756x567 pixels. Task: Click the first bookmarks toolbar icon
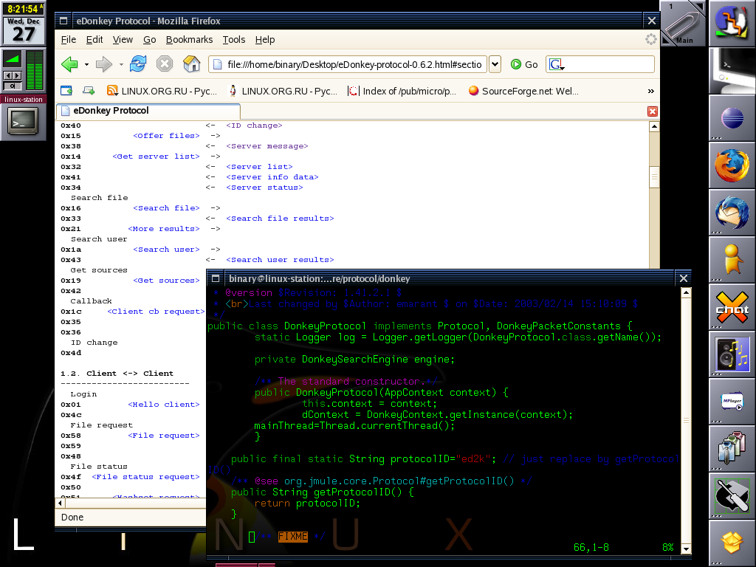tap(66, 91)
